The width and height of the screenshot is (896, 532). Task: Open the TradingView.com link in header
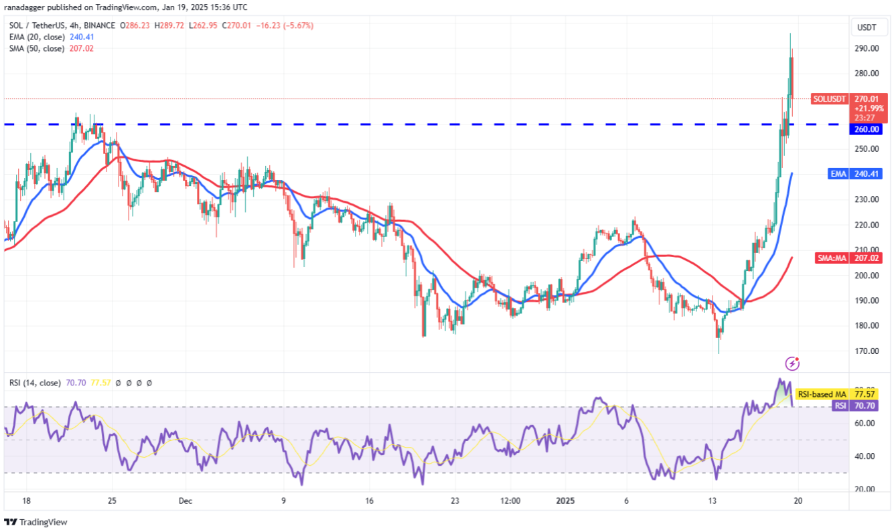127,7
